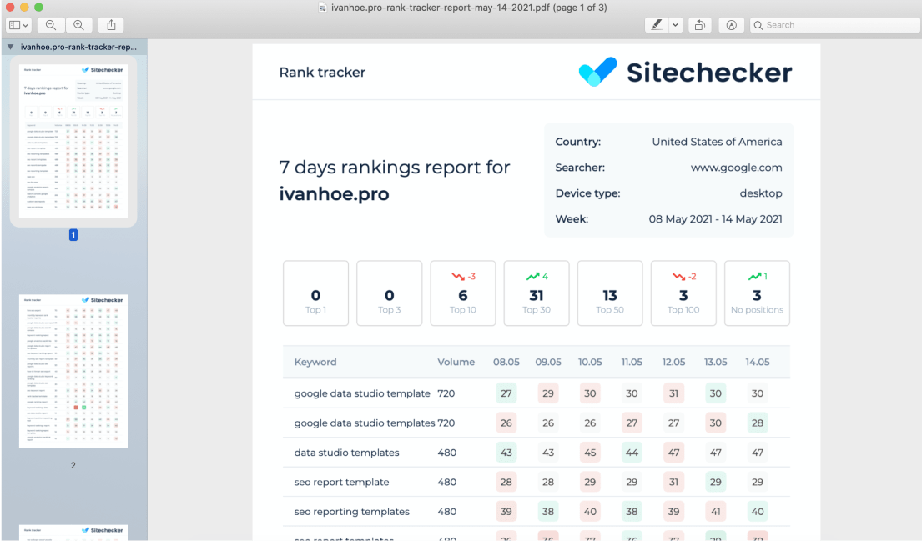Select the page 2 thumbnail
922x541 pixels.
(x=73, y=371)
